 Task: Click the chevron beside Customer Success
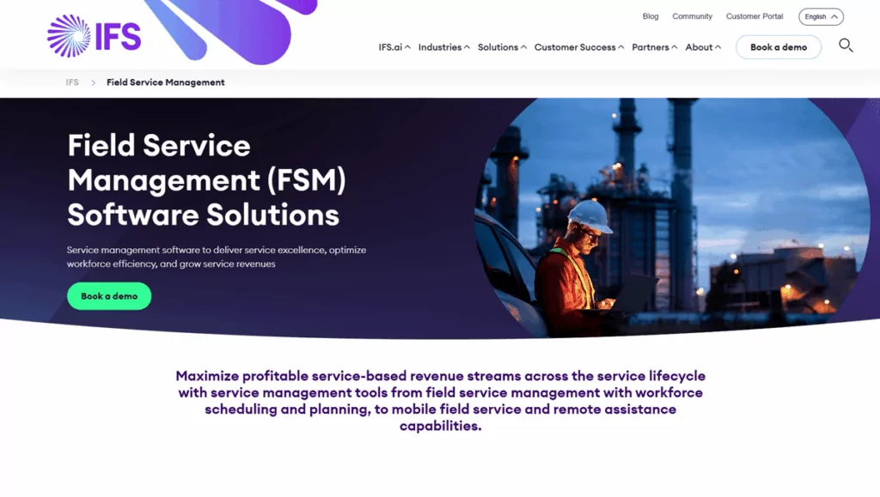623,47
